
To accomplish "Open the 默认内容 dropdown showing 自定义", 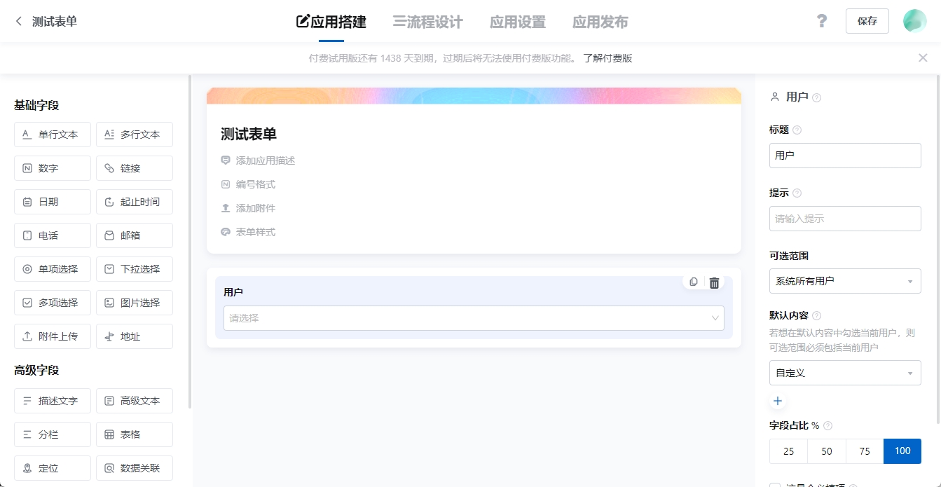I will pos(845,372).
